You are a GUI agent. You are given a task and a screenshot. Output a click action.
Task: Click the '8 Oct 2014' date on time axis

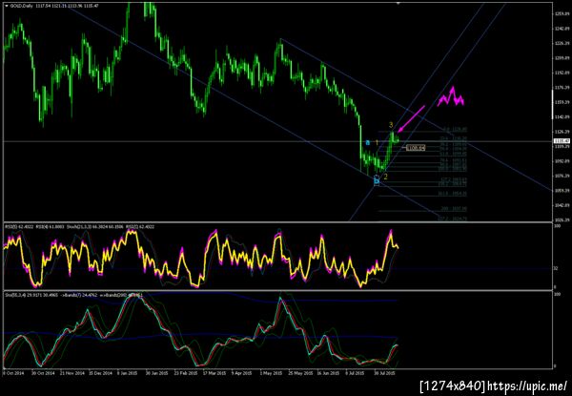click(x=12, y=373)
